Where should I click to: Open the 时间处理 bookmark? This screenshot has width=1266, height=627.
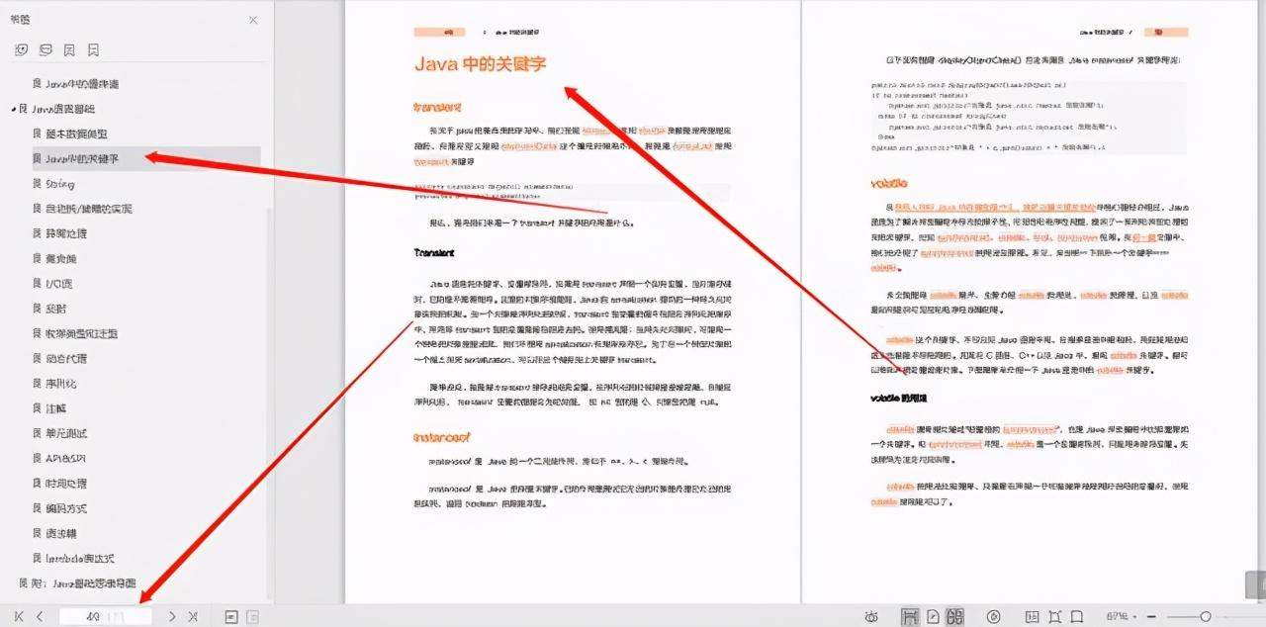click(x=66, y=483)
